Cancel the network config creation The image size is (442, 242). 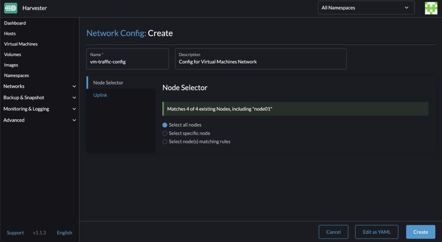[333, 232]
